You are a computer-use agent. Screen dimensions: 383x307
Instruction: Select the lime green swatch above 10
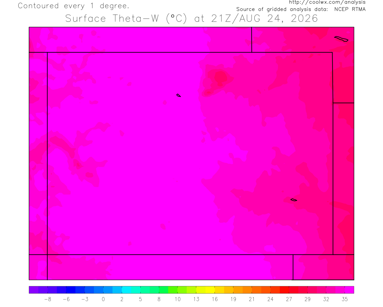[182, 290]
